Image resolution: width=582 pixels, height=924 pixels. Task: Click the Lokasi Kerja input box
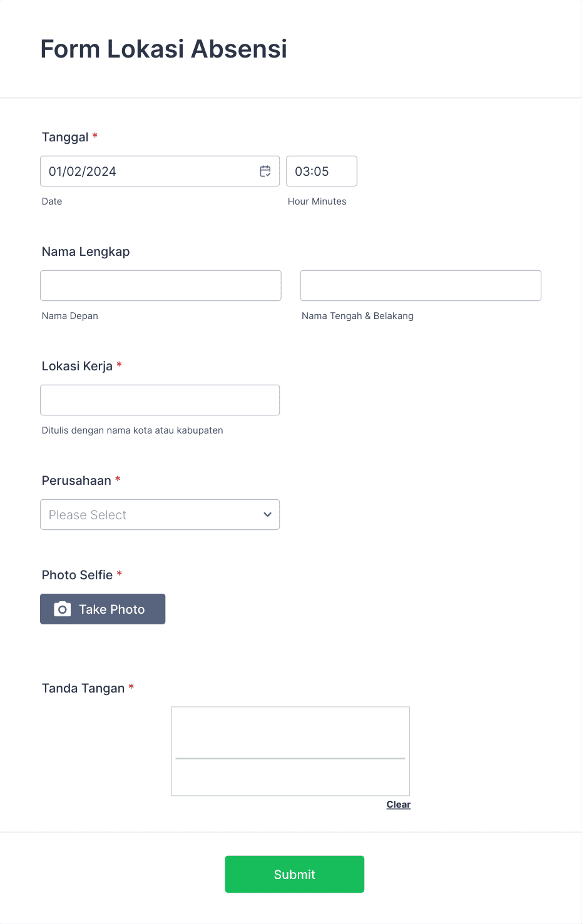pyautogui.click(x=160, y=400)
